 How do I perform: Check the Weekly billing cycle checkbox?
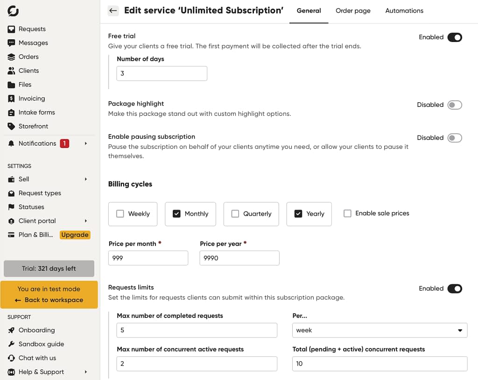point(120,214)
